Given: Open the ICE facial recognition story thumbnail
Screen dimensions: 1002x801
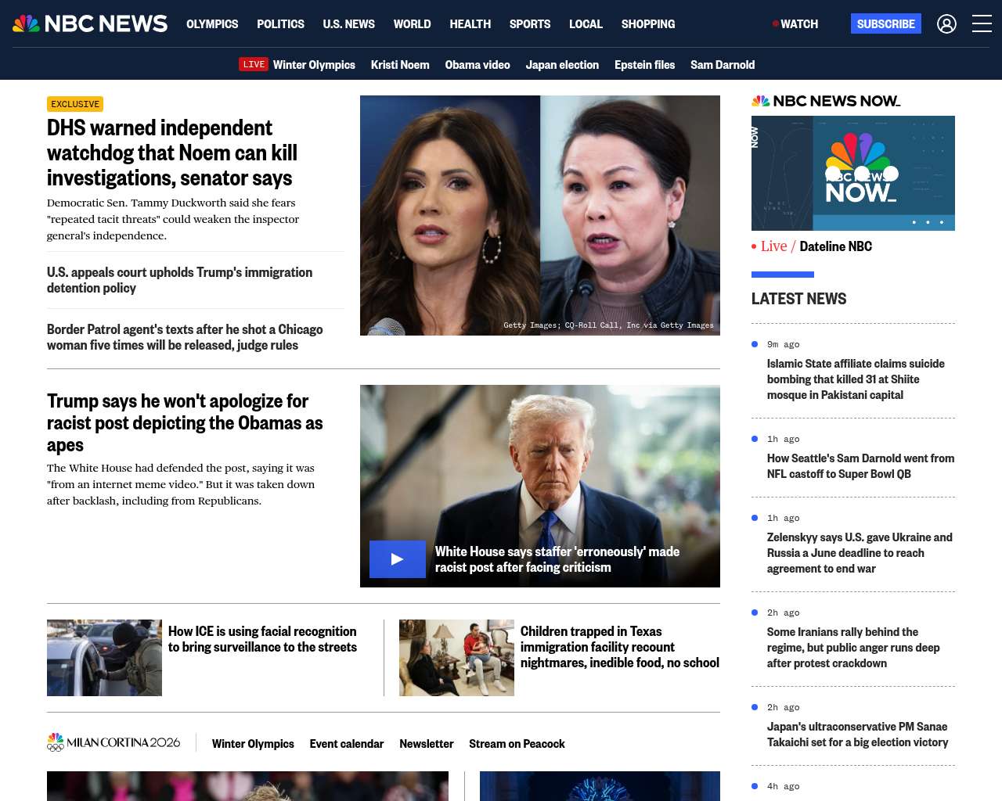Looking at the screenshot, I should 104,658.
